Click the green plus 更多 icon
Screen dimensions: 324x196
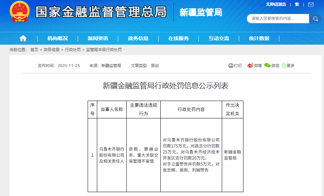point(284,66)
